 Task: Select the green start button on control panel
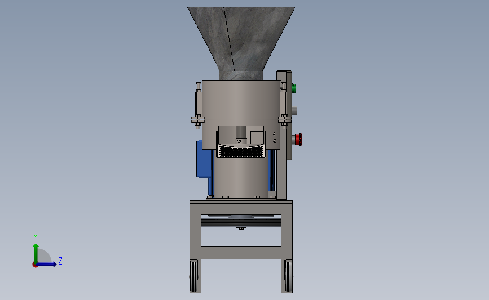coord(294,88)
